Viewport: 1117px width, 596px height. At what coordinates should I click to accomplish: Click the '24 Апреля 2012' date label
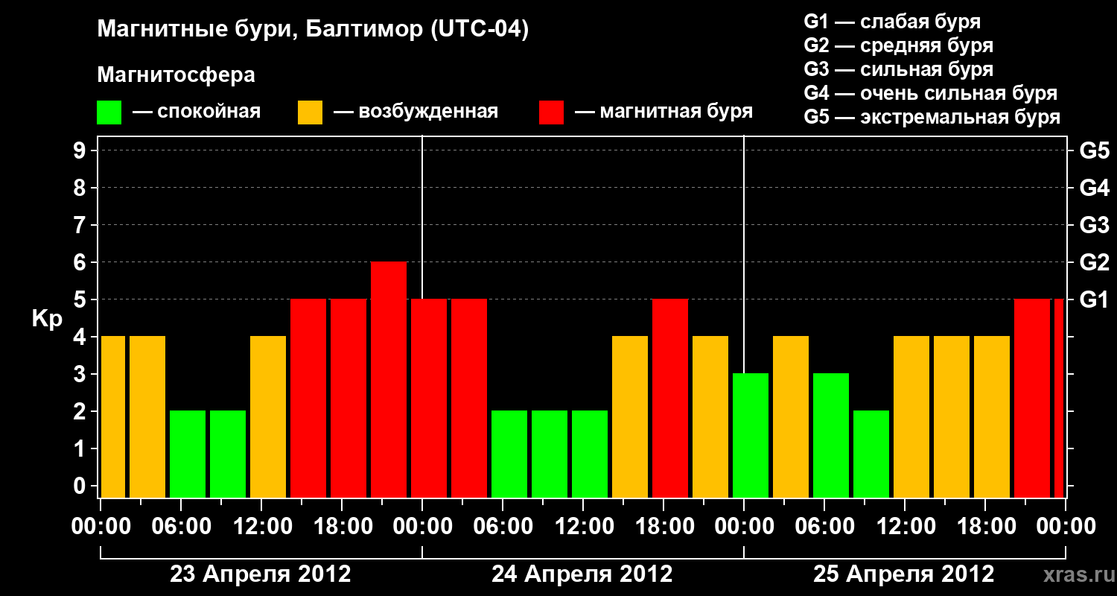pos(582,574)
